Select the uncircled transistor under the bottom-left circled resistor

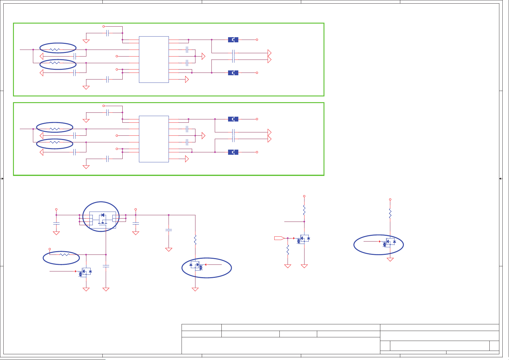85,272
